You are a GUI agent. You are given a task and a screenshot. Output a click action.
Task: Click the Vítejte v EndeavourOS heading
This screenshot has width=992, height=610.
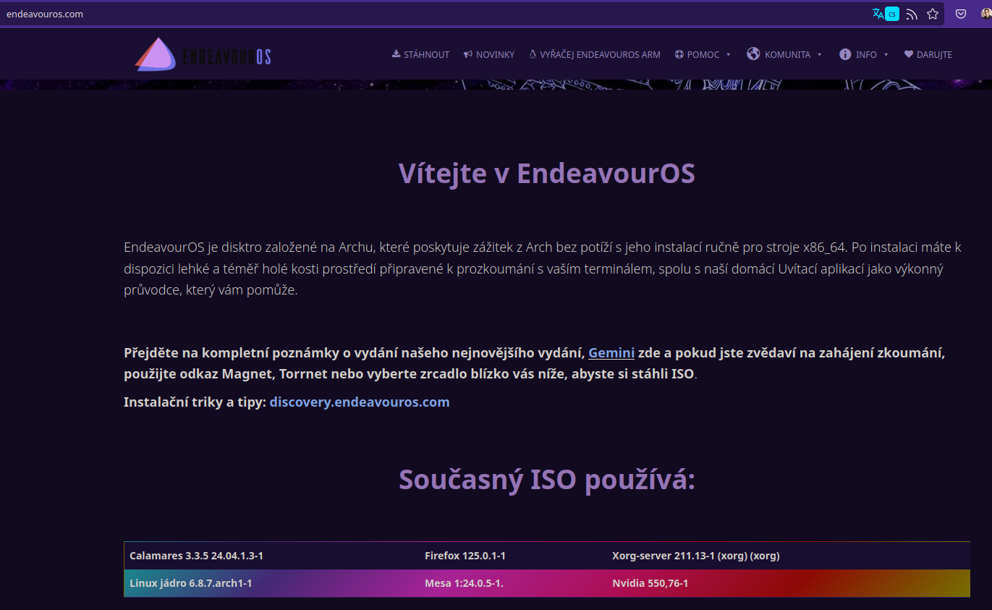point(546,174)
